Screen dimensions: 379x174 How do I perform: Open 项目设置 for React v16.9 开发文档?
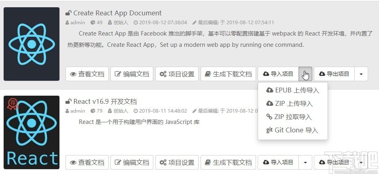177,162
